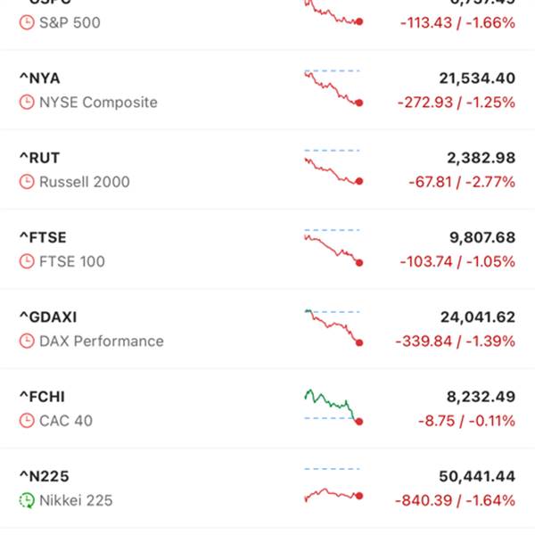
Task: View the Russell 2000 sparkline chart
Action: click(x=333, y=168)
